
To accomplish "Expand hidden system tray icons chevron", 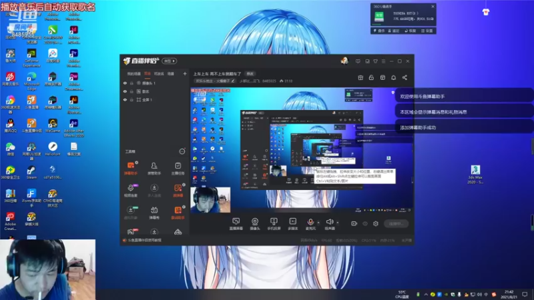I will click(x=426, y=294).
